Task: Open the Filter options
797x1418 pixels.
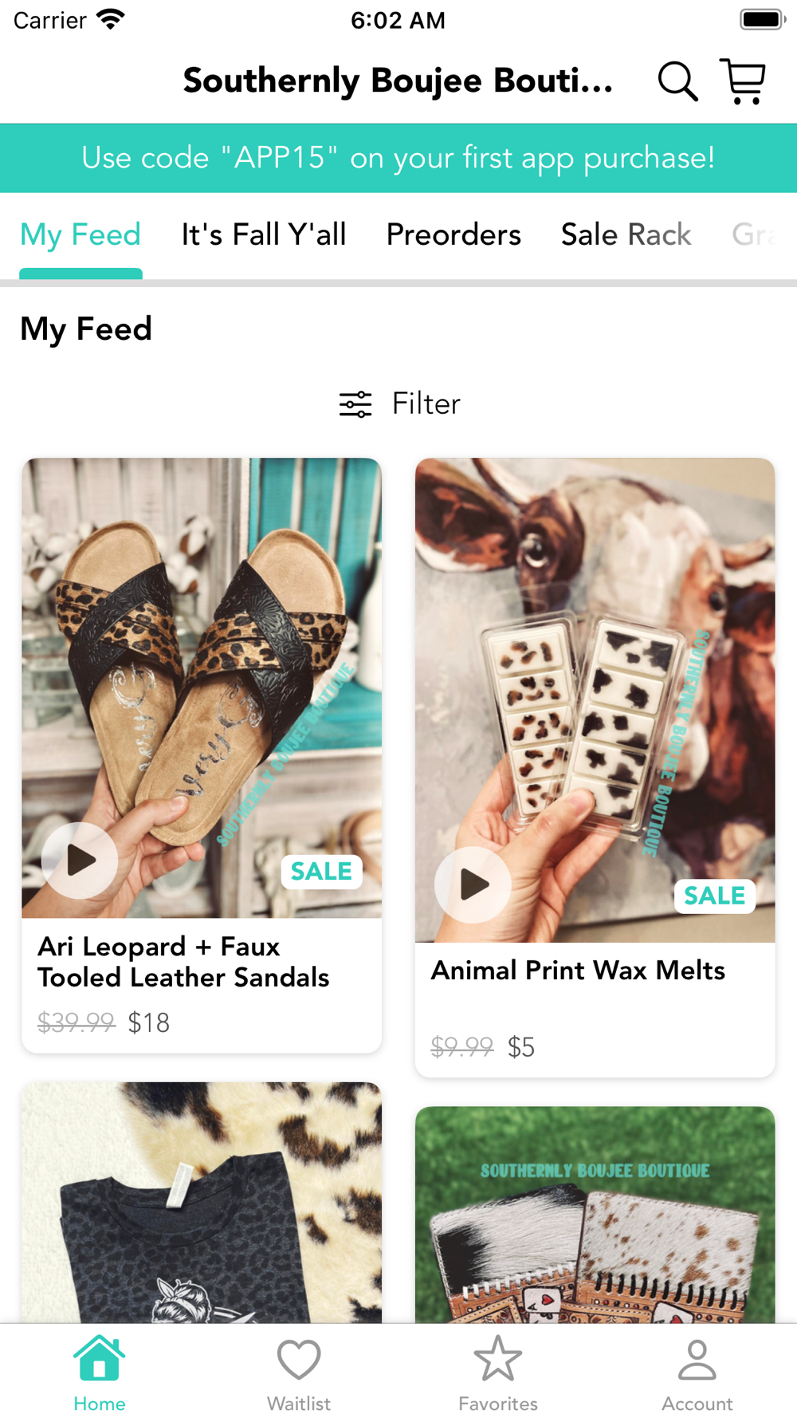Action: click(400, 404)
